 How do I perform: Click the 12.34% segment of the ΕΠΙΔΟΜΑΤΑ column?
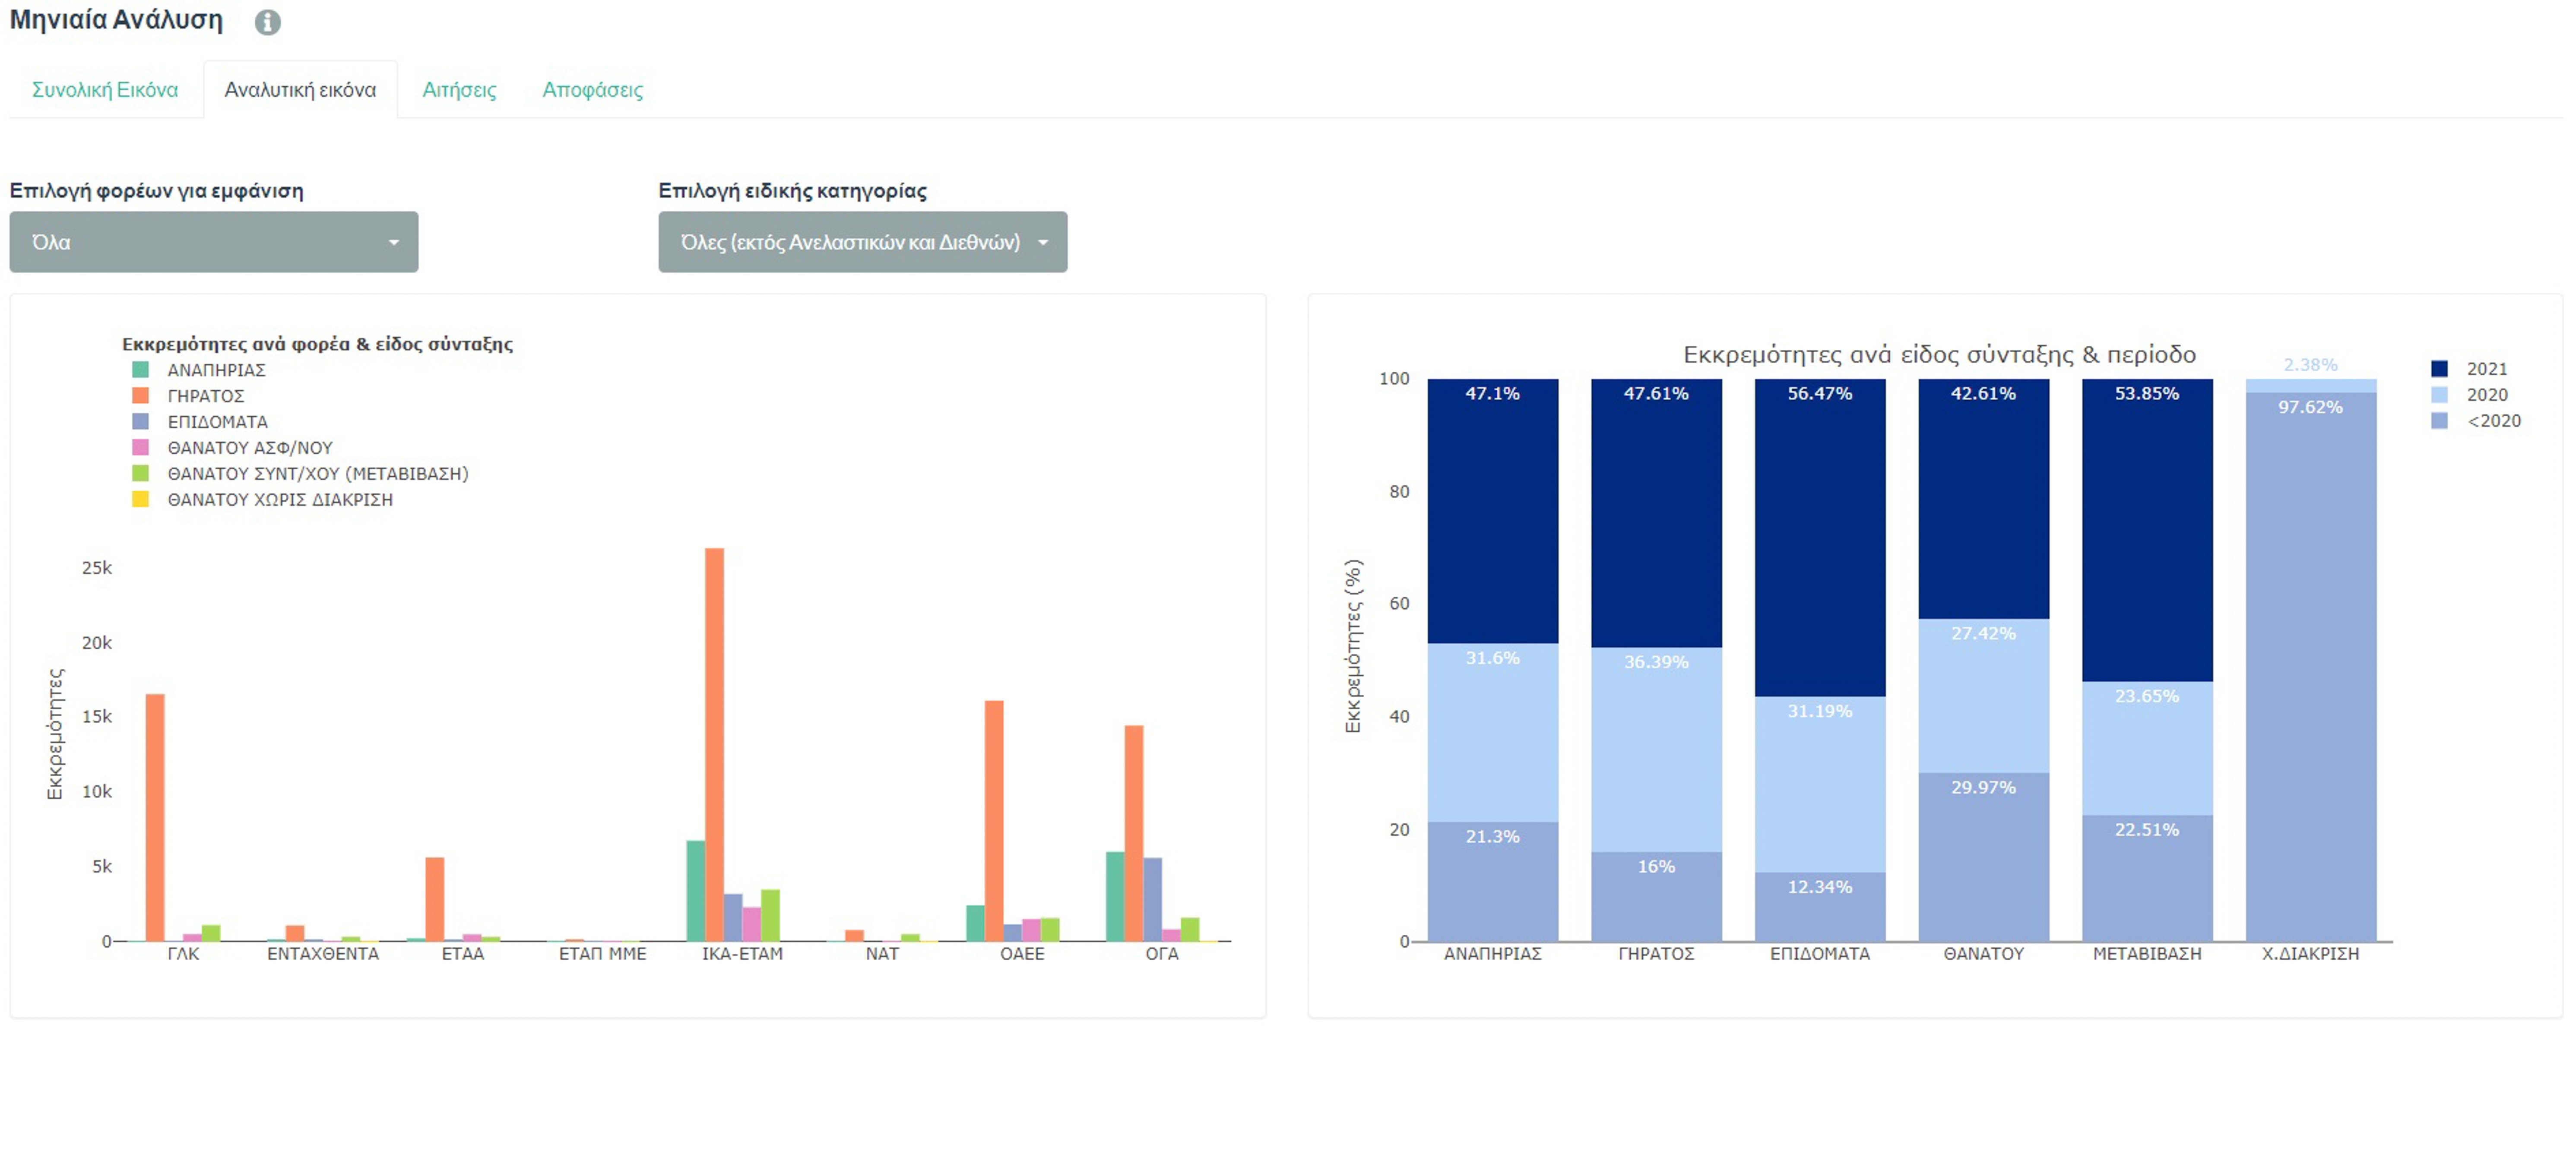1820,907
